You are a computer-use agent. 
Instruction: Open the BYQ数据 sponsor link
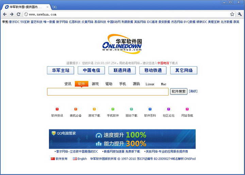[190, 22]
